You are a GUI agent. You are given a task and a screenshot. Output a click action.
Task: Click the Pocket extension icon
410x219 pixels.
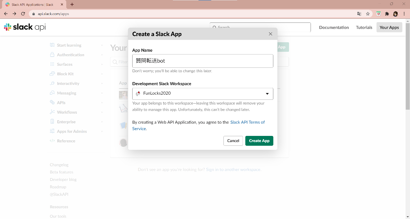pyautogui.click(x=379, y=14)
